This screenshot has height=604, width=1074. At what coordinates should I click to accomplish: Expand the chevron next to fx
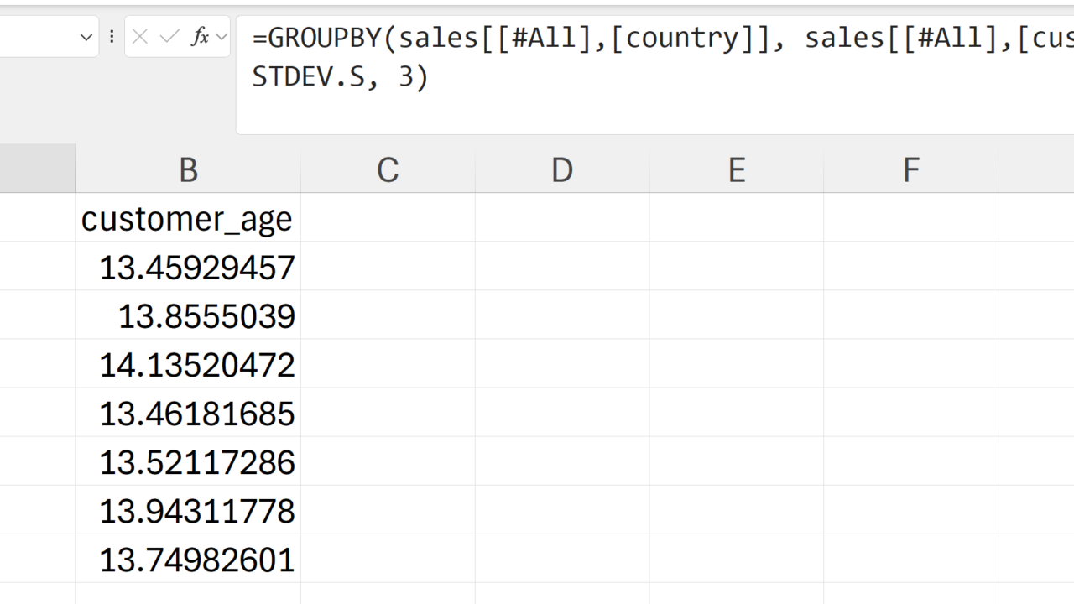[x=222, y=37]
